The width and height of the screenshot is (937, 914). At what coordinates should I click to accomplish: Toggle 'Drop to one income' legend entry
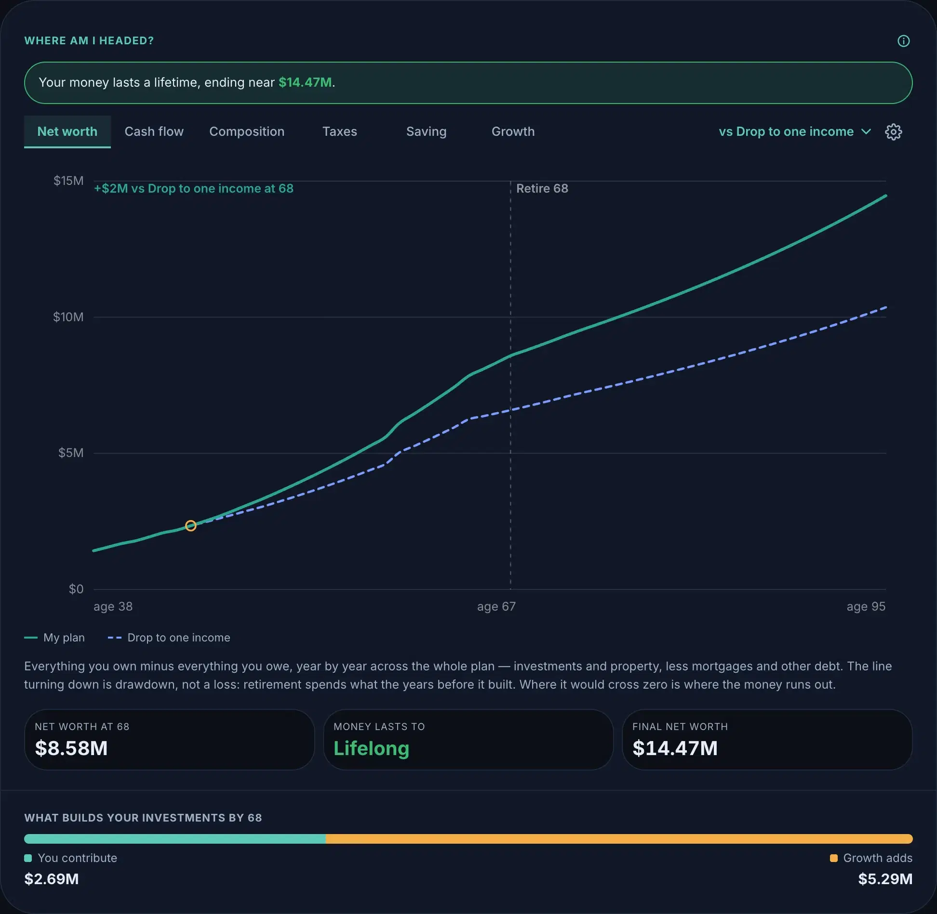pos(169,638)
